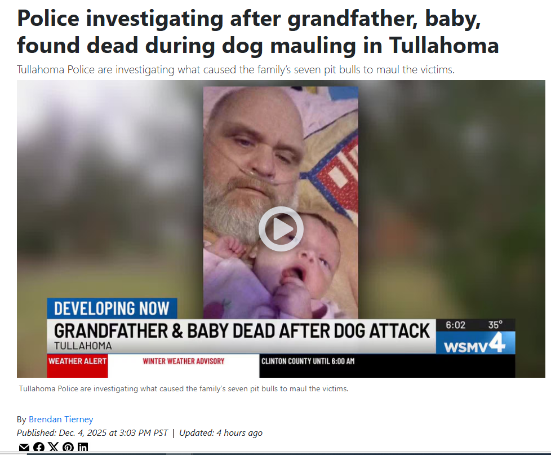Play the news video
Screen dimensions: 551x455
(281, 229)
